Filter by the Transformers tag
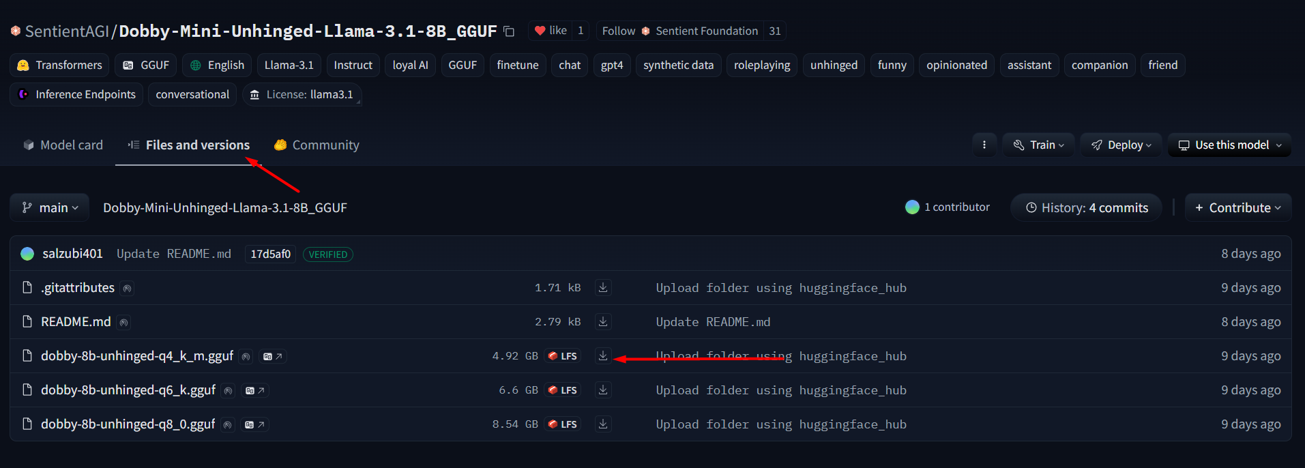 click(x=59, y=65)
